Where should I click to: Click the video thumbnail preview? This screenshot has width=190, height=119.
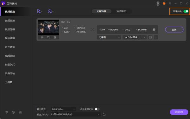(48, 28)
